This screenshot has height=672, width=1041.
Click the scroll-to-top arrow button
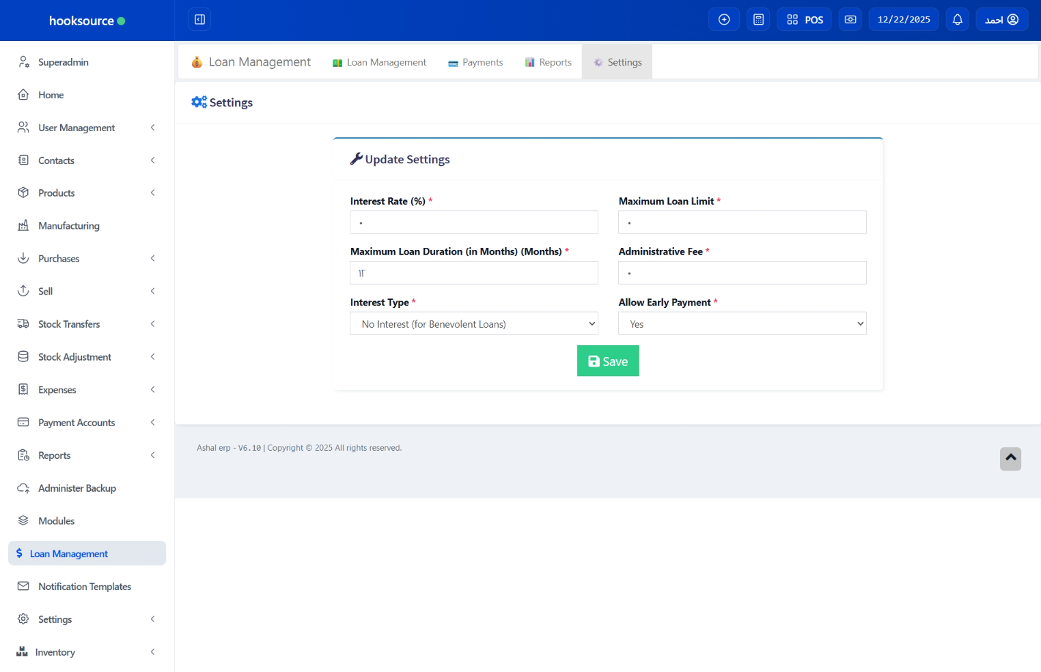(1010, 458)
